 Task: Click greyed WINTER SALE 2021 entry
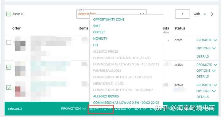[107, 70]
